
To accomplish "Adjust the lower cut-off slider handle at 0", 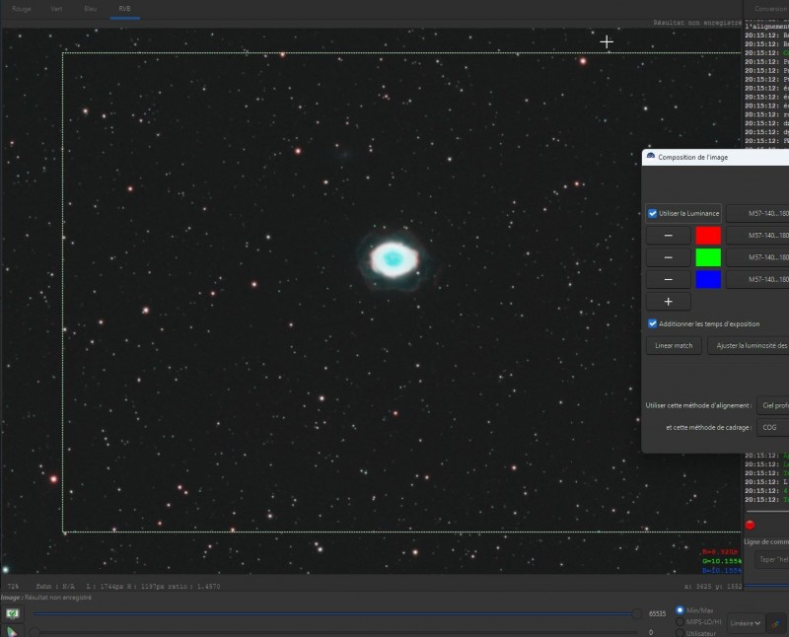I will (35, 632).
